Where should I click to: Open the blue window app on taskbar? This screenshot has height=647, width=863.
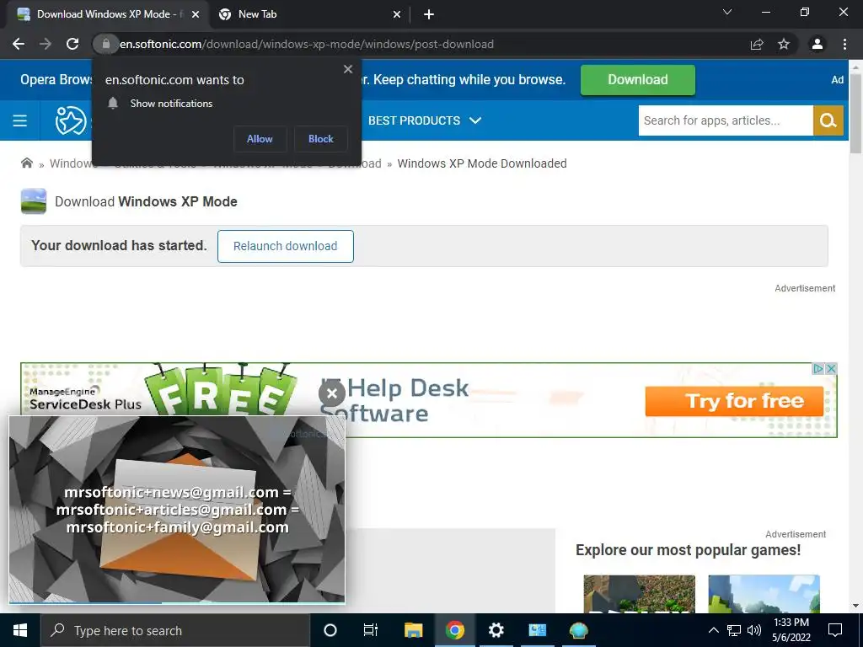point(537,630)
